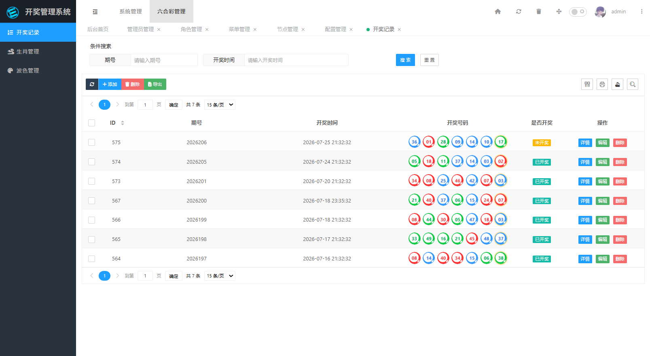Viewport: 650px width, 356px height.
Task: Collapse the sidebar menu icon
Action: (x=95, y=12)
